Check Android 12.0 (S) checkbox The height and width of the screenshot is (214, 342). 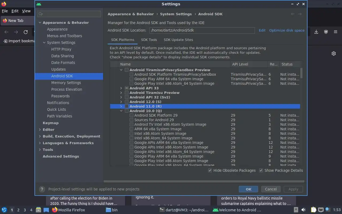coord(127,102)
